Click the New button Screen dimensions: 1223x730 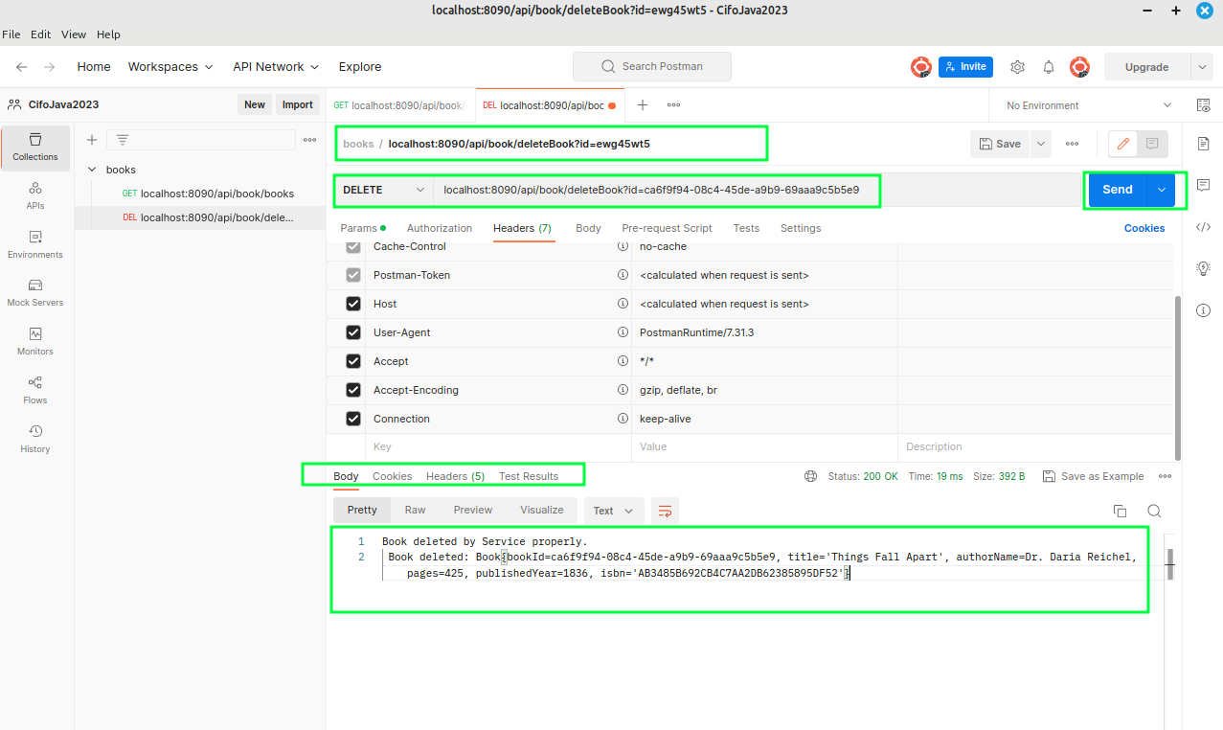point(255,105)
